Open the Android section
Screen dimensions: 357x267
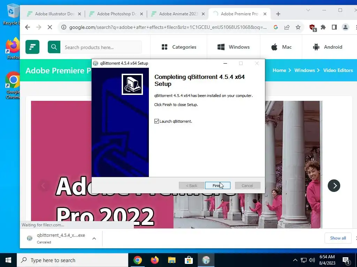[x=328, y=47]
